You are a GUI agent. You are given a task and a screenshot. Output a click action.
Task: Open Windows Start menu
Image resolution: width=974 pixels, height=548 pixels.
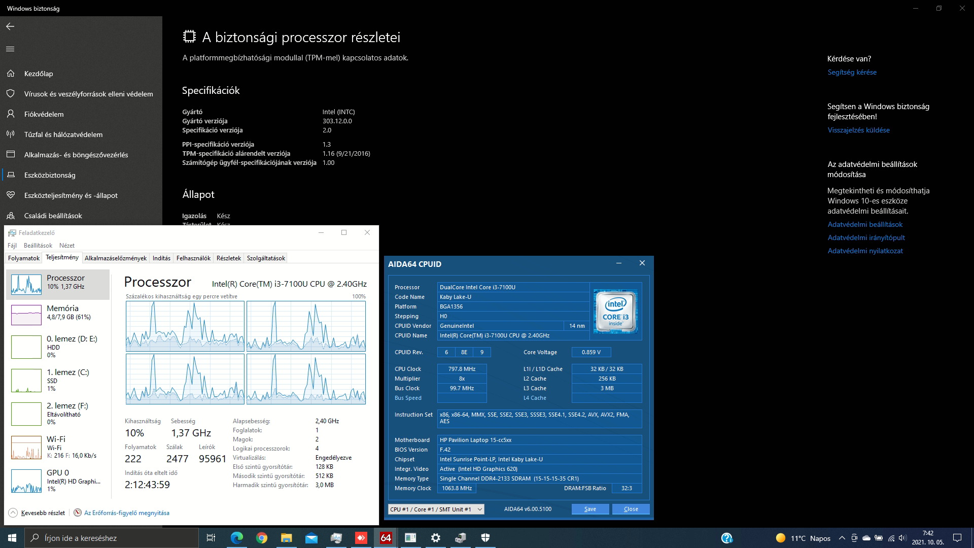(x=12, y=538)
